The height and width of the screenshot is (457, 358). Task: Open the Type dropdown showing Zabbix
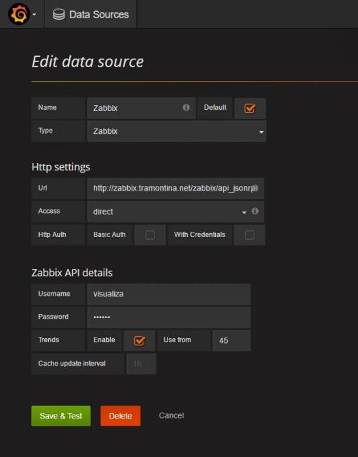click(x=176, y=131)
